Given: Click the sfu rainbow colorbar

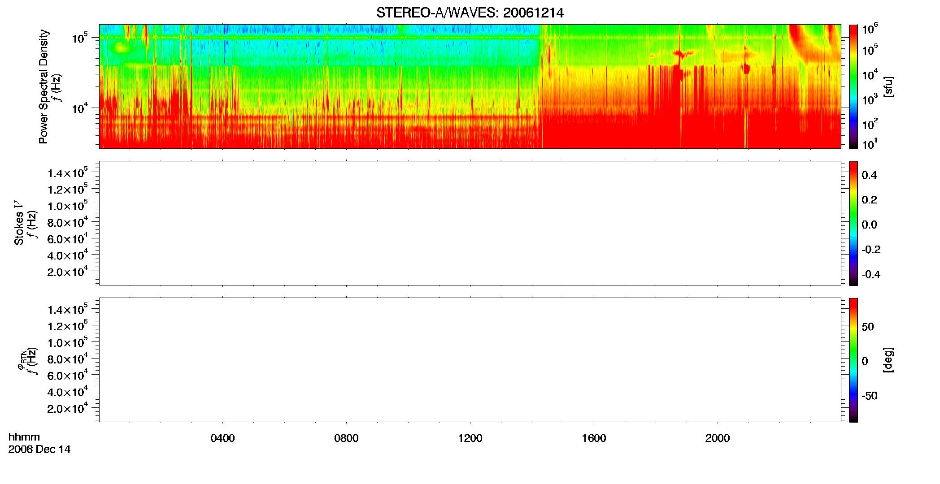Looking at the screenshot, I should (x=853, y=86).
